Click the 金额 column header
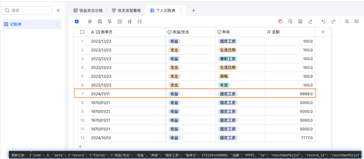Viewport: 364px width, 159px height. pos(290,32)
